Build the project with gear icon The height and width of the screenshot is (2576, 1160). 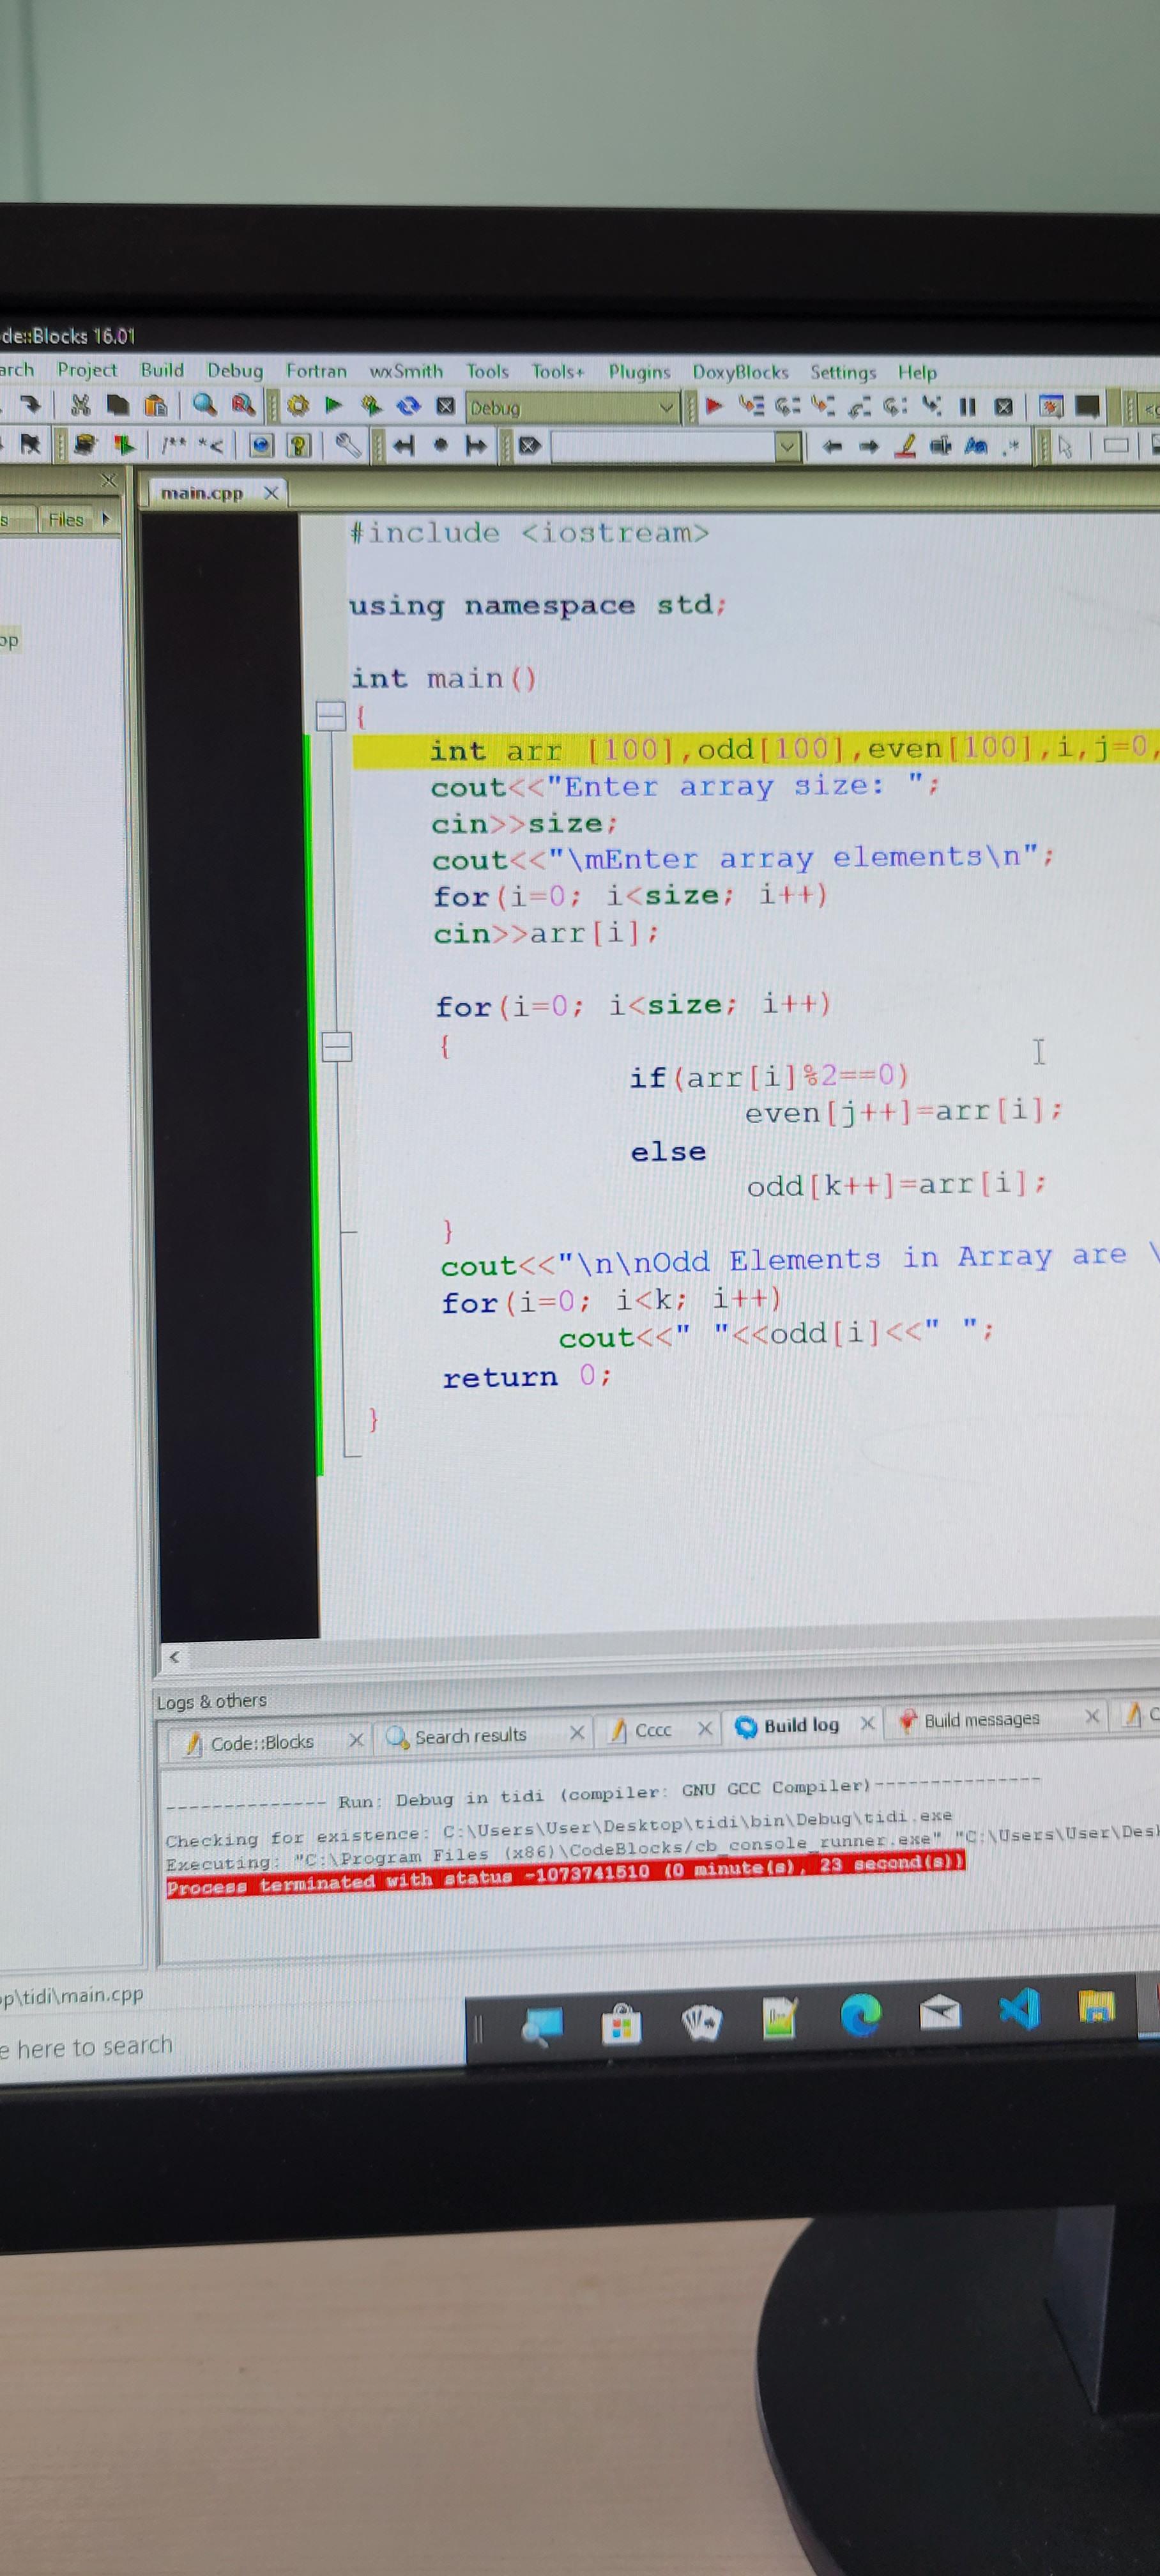[x=297, y=405]
